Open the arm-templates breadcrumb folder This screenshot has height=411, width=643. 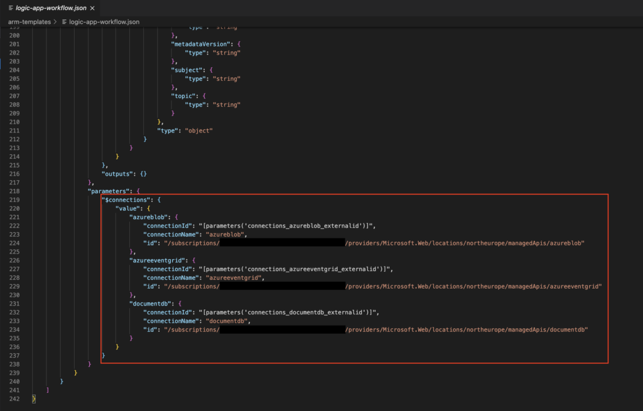coord(30,22)
